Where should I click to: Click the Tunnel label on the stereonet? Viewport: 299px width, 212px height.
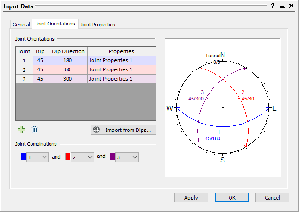tap(213, 56)
